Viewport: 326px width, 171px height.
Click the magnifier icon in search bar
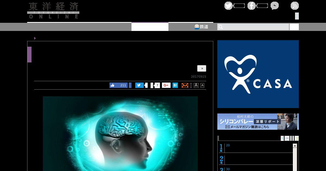tap(221, 27)
